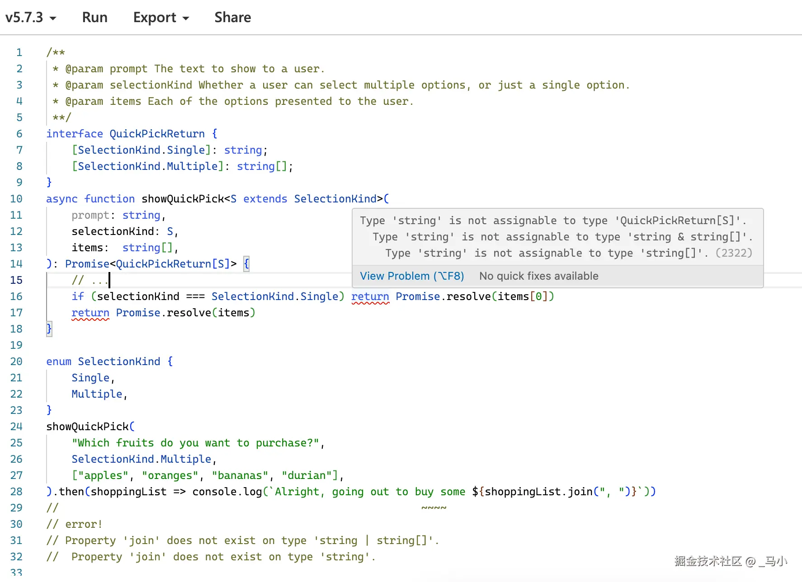Viewport: 802px width, 582px height.
Task: Click the Run button
Action: (x=94, y=18)
